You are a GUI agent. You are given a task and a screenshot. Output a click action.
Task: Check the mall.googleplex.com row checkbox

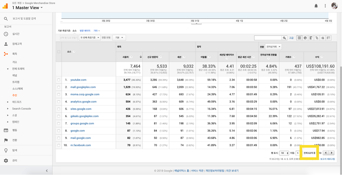58,87
